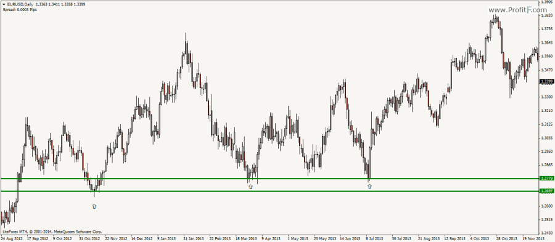Click the up arrow marker below November 2012 low
The image size is (555, 242).
[94, 206]
